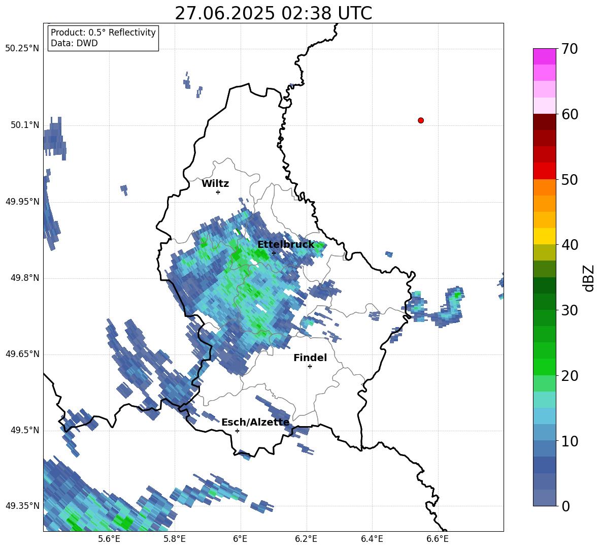Click the 49.8°N latitude label
Screen dimensions: 601x549
click(x=25, y=278)
